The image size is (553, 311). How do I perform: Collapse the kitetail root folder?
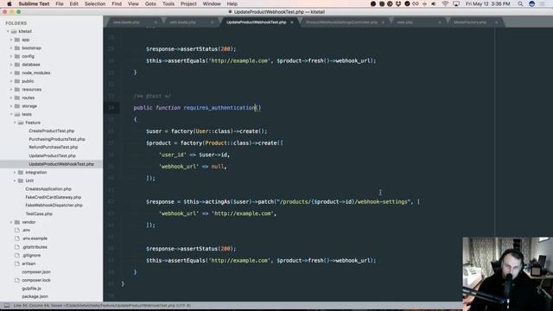pyautogui.click(x=8, y=31)
